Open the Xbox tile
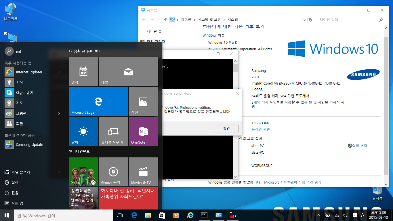This screenshot has width=393, height=221. (x=83, y=172)
